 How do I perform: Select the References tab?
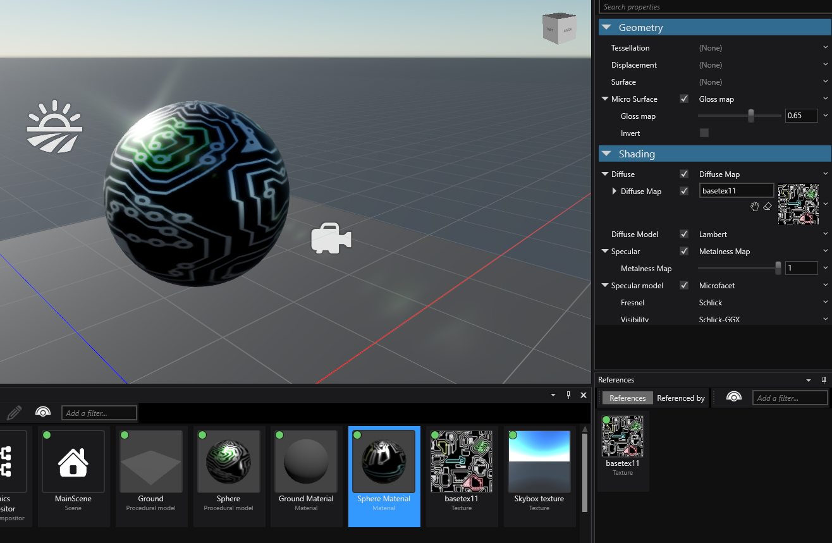(627, 398)
